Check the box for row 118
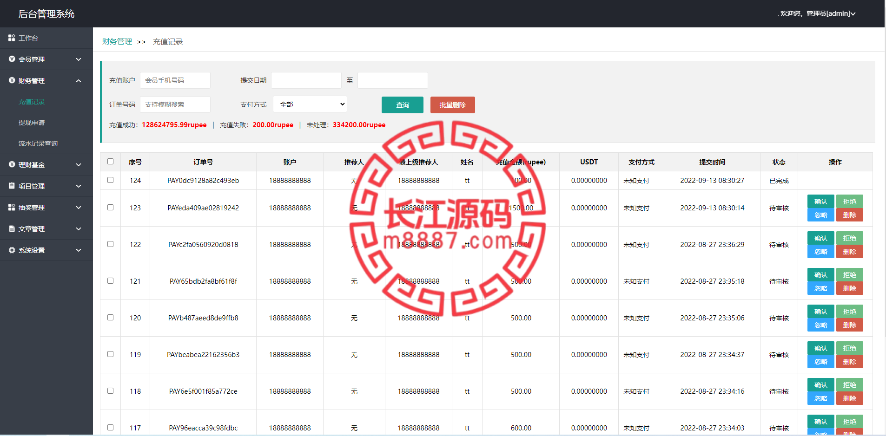The image size is (886, 436). click(110, 390)
